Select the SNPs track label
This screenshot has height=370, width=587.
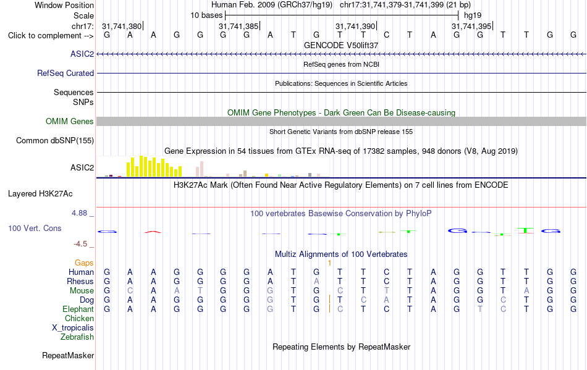pyautogui.click(x=83, y=102)
